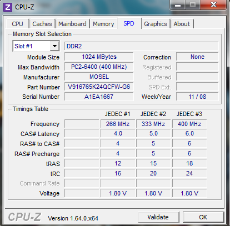Click the tRC value 20

153,173
